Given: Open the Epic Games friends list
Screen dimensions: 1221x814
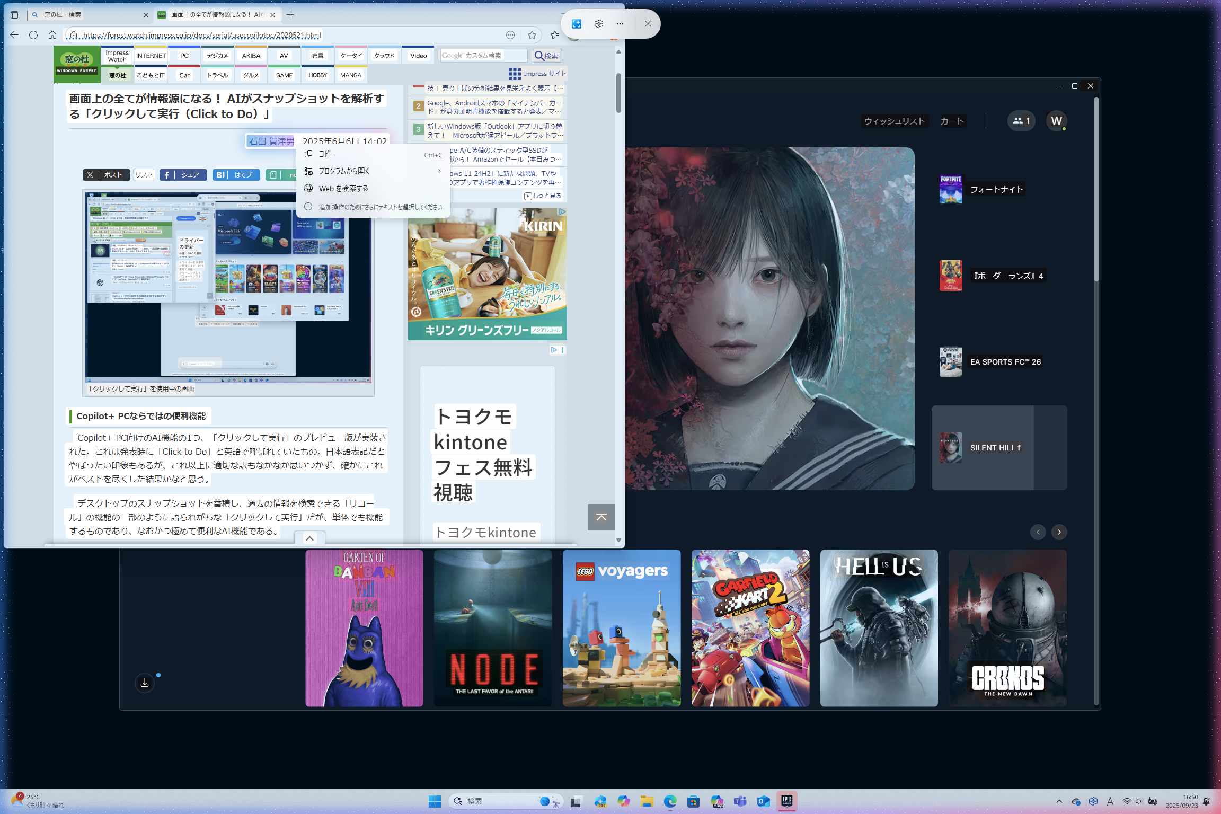Looking at the screenshot, I should click(x=1020, y=121).
